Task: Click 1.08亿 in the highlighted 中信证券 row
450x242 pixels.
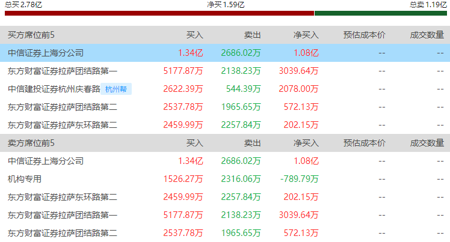Action: (306, 53)
